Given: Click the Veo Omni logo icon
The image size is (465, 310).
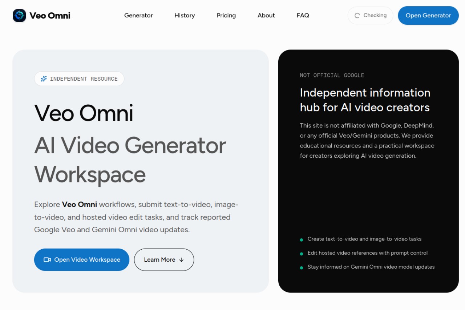Looking at the screenshot, I should [x=19, y=16].
